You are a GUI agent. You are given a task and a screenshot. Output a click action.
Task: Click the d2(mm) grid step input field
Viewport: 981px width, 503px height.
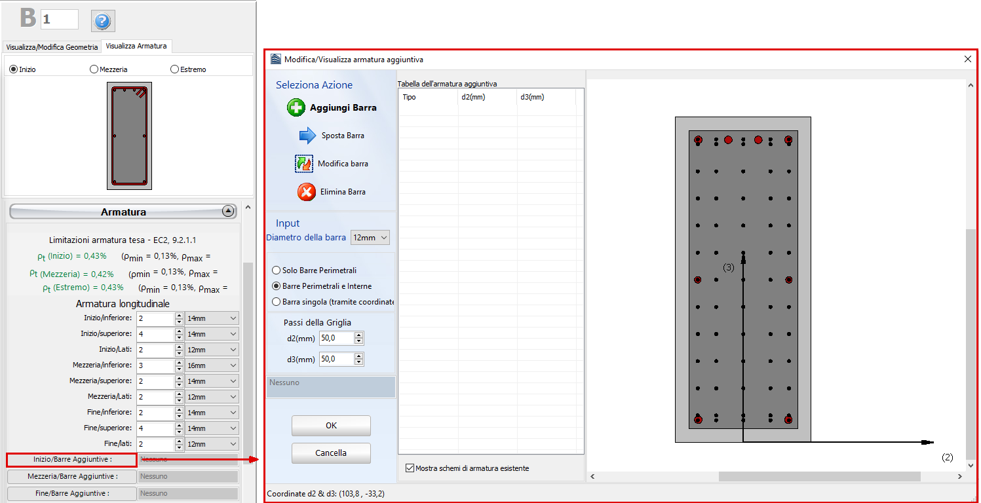pos(336,338)
